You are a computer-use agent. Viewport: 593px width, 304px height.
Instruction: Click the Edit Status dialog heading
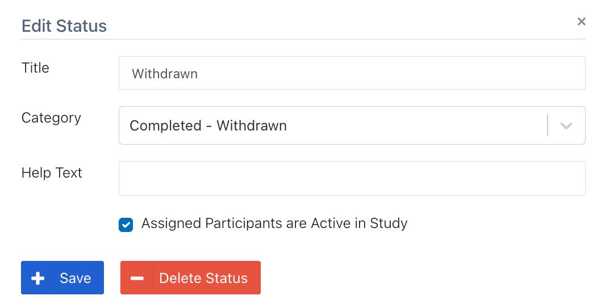[x=64, y=26]
